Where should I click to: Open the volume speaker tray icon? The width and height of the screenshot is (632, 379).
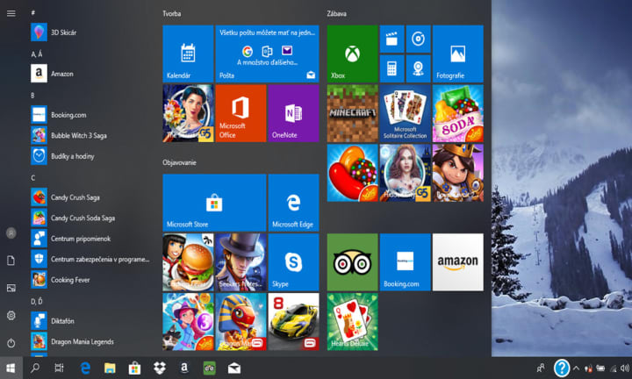625,368
